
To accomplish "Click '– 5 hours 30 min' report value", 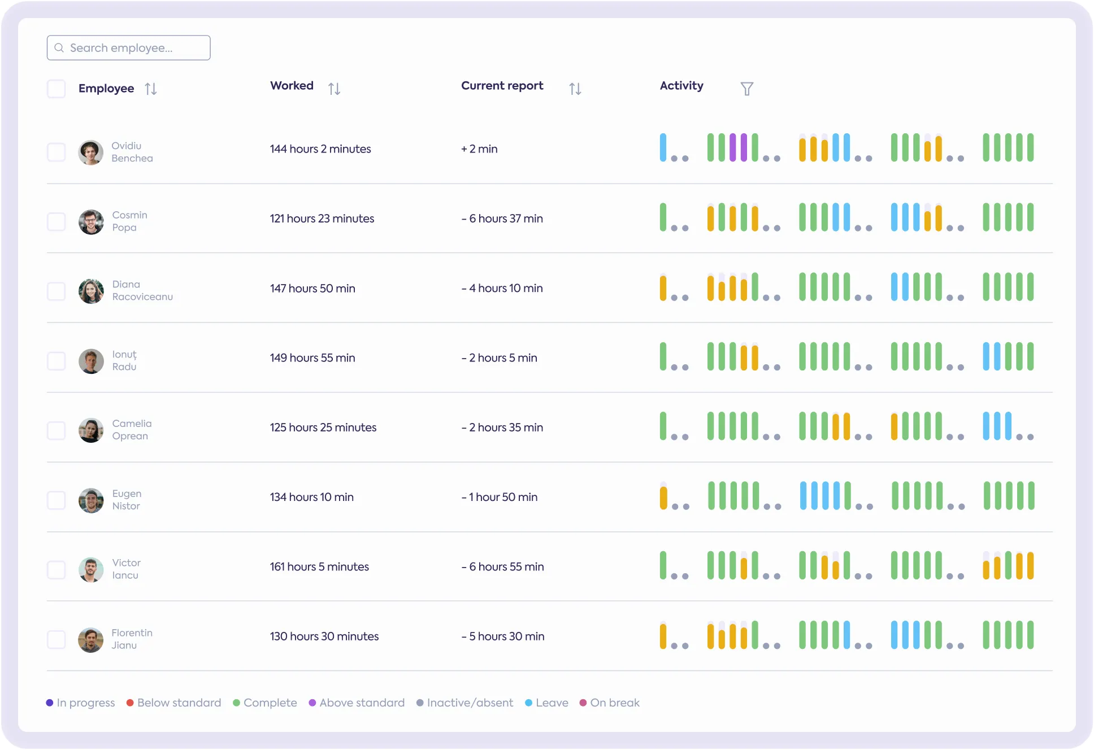I will pyautogui.click(x=503, y=636).
